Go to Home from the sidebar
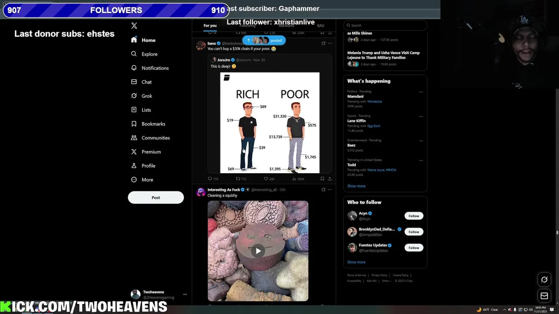559x314 pixels. [143, 40]
